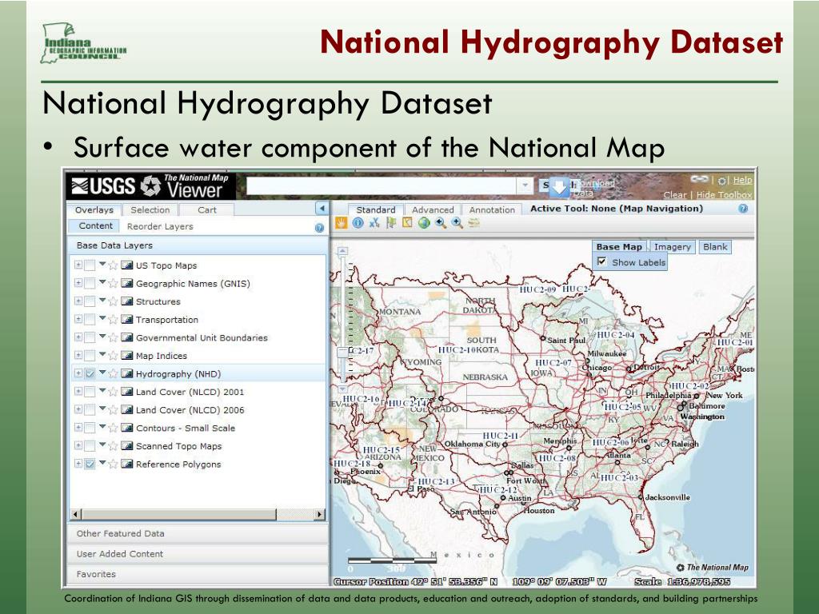
Task: Expand the Reference Polygons plus node
Action: click(78, 464)
